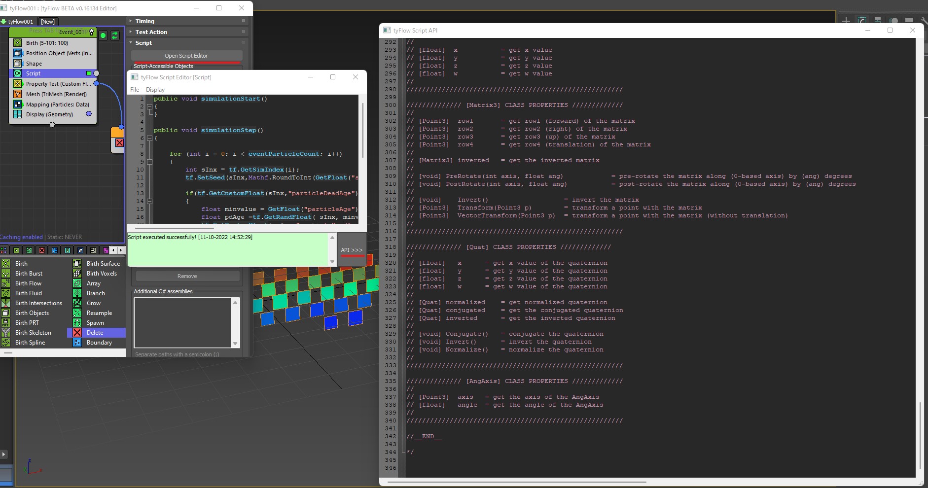Image resolution: width=928 pixels, height=488 pixels.
Task: Toggle the green enable circle next to Event_001
Action: point(103,35)
